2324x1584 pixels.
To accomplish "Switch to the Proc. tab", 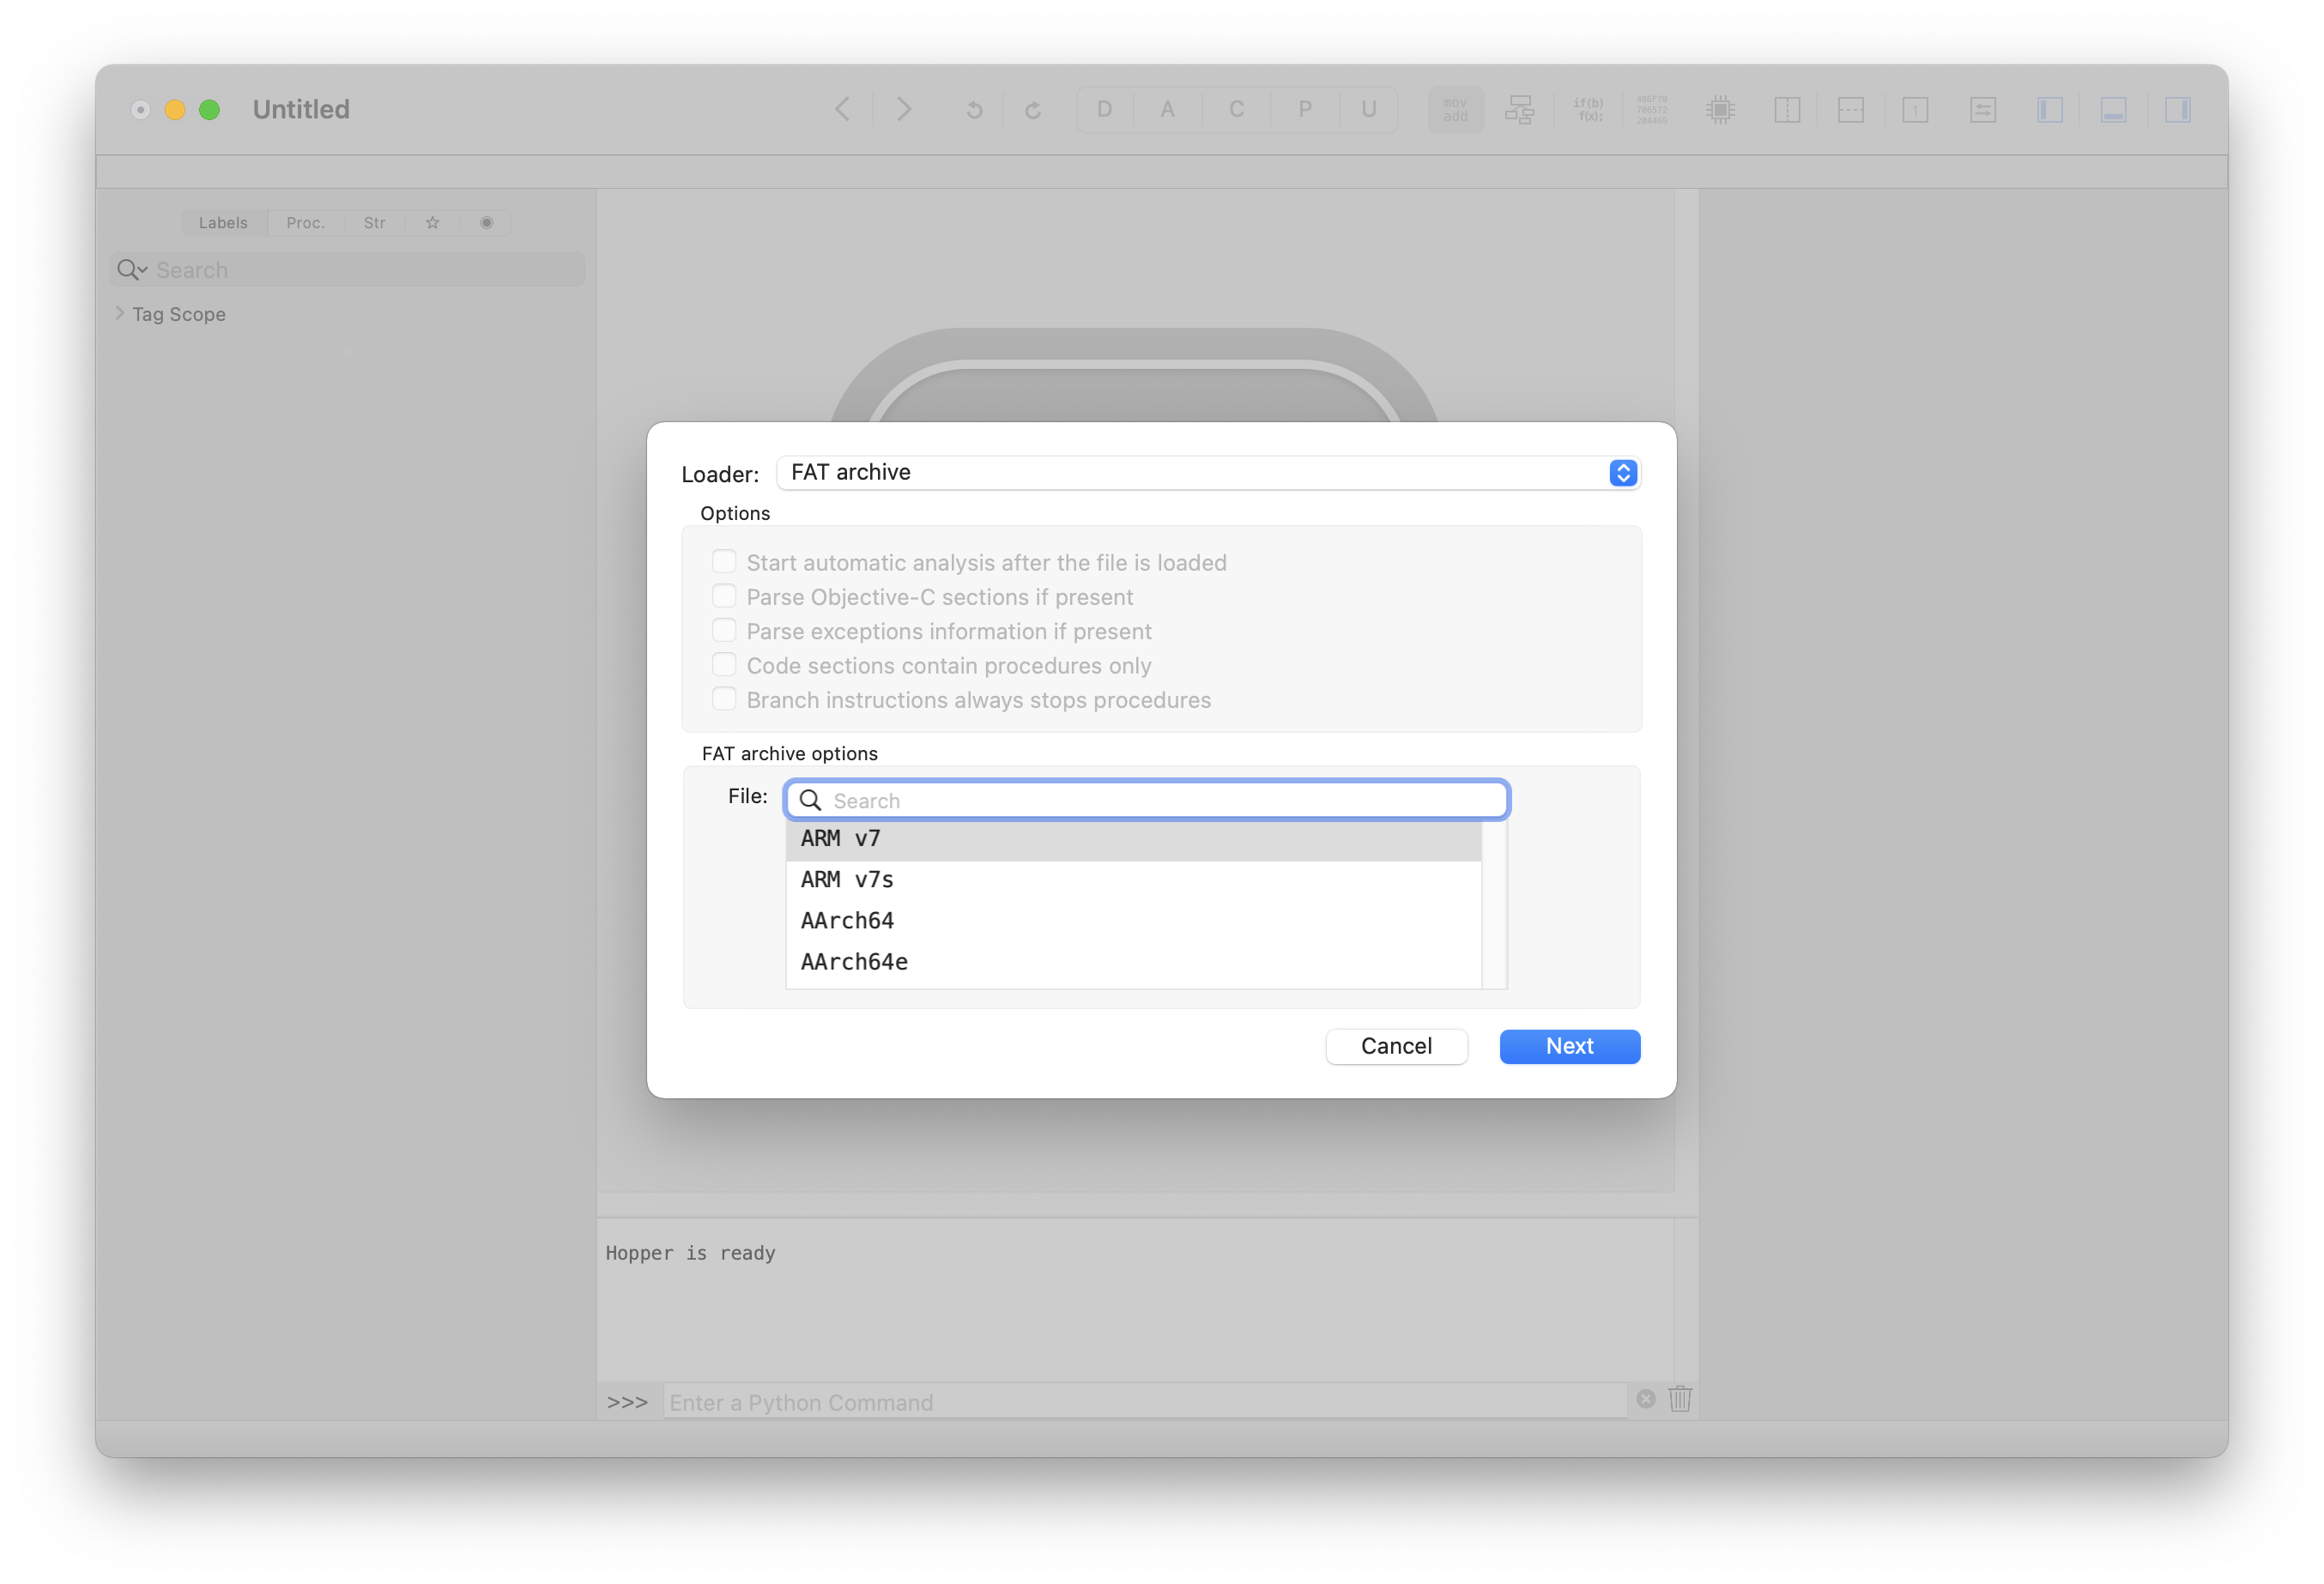I will point(305,223).
